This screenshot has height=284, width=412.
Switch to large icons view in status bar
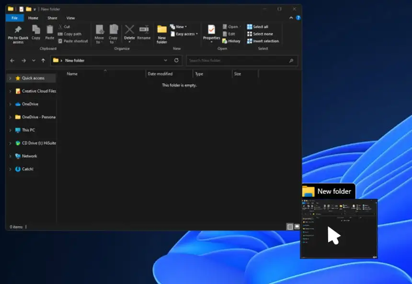(297, 226)
